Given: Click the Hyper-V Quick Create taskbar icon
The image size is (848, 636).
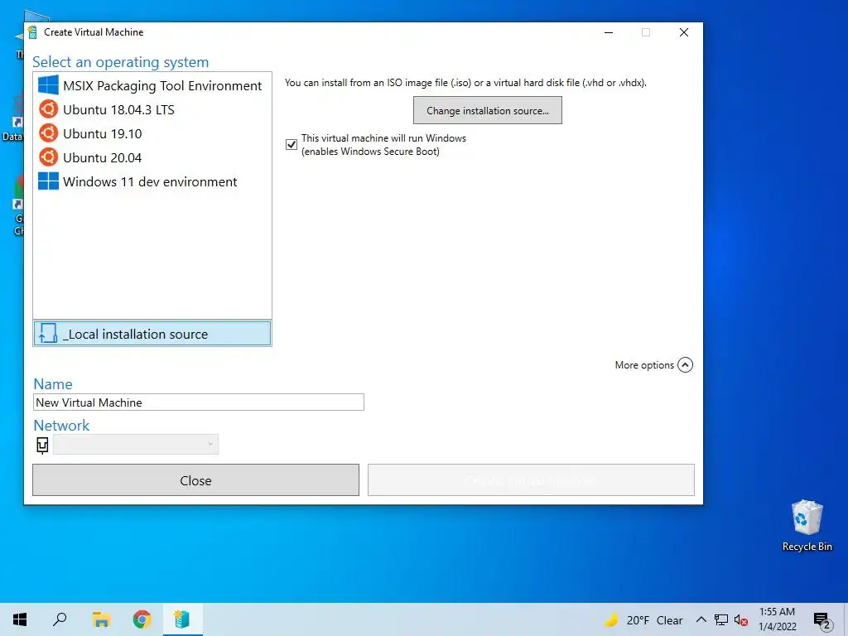Looking at the screenshot, I should (x=182, y=619).
